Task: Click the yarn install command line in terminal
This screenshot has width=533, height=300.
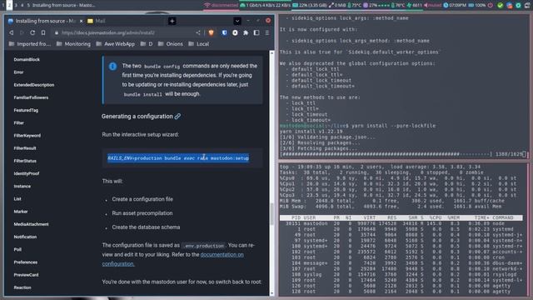Action: (357, 126)
